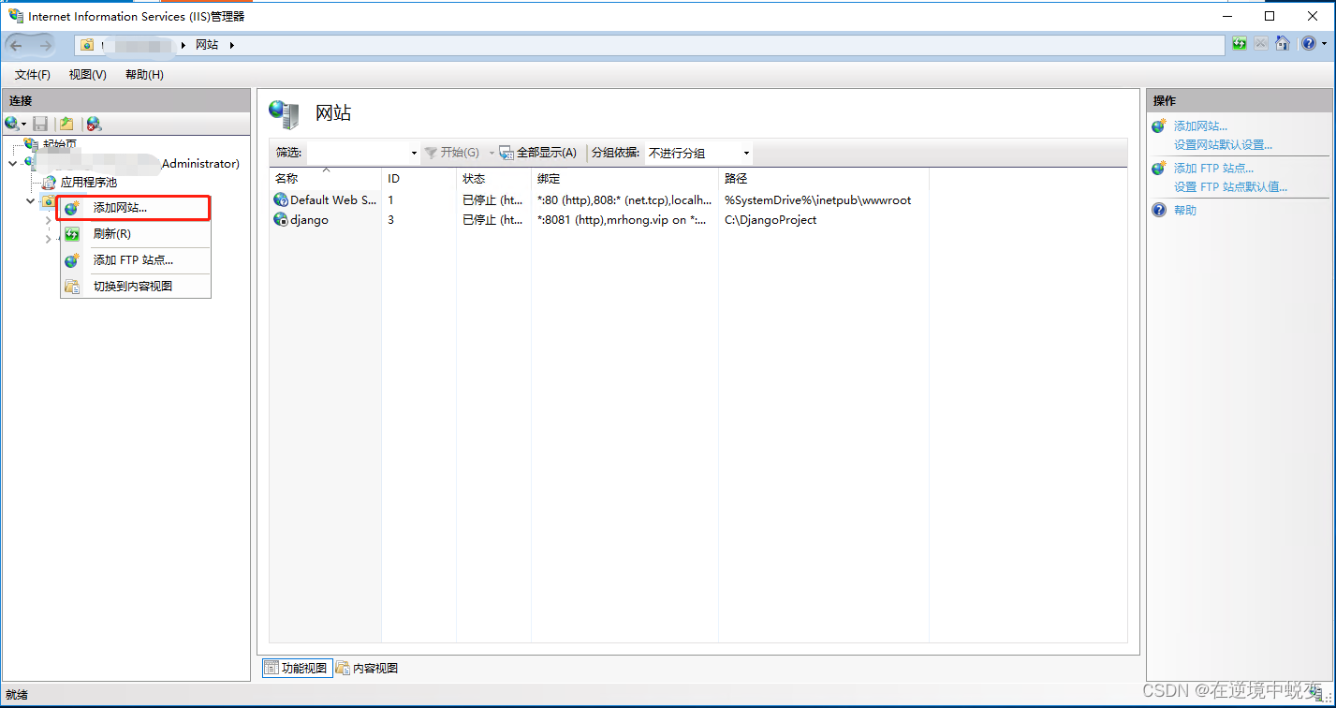Screen dimensions: 1336x708
Task: Click the large 网站 page header icon
Action: [284, 113]
